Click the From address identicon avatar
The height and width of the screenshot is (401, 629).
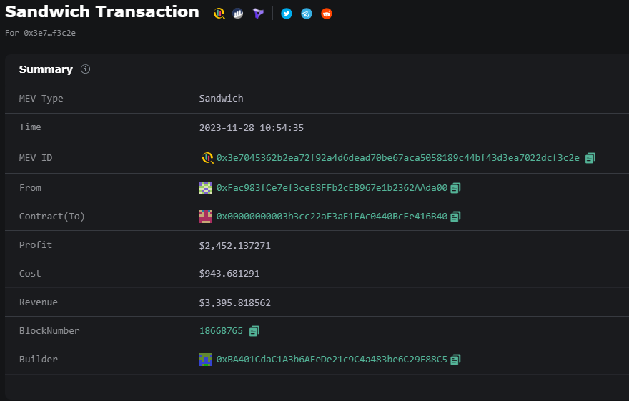click(206, 188)
